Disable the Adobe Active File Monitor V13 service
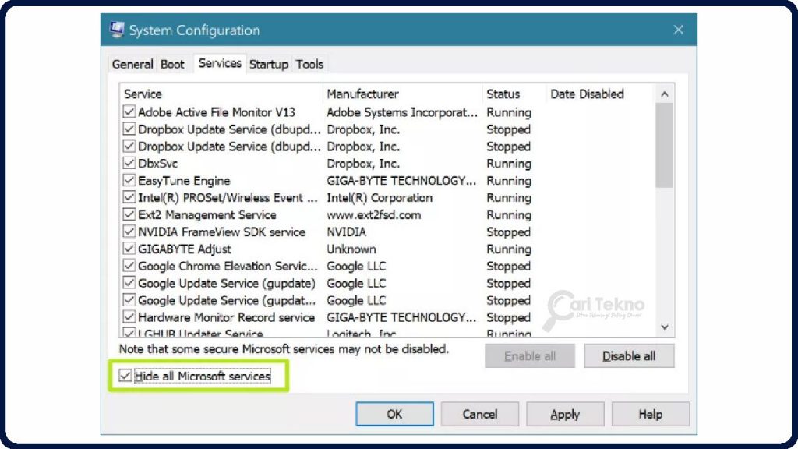 coord(129,112)
